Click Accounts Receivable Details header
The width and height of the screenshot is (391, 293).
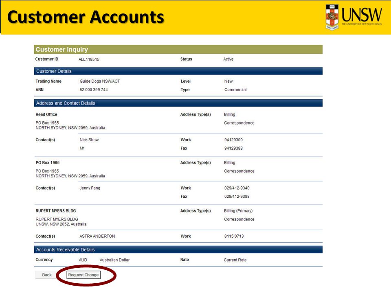coord(178,249)
